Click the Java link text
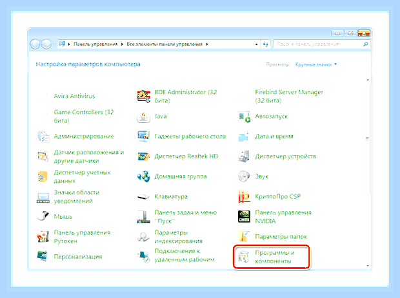The image size is (400, 298). click(x=161, y=116)
